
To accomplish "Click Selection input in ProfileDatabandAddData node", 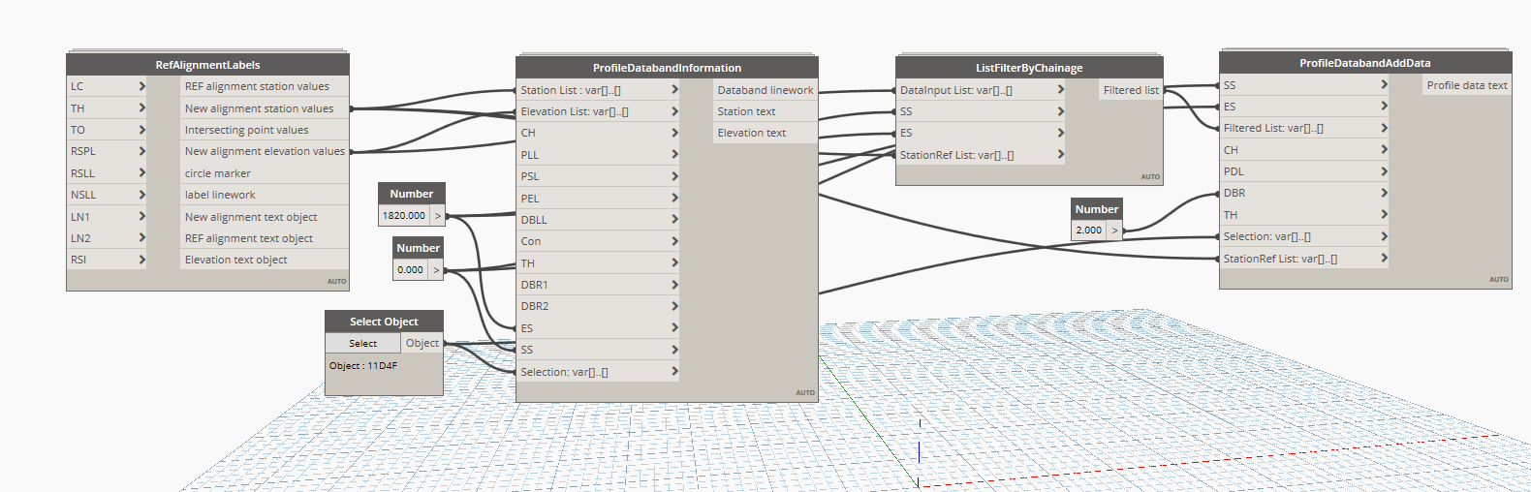I will point(1304,236).
